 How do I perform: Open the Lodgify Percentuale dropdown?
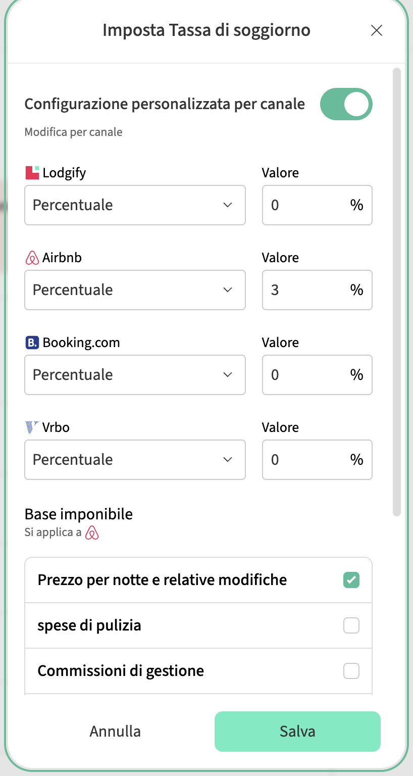pyautogui.click(x=135, y=205)
